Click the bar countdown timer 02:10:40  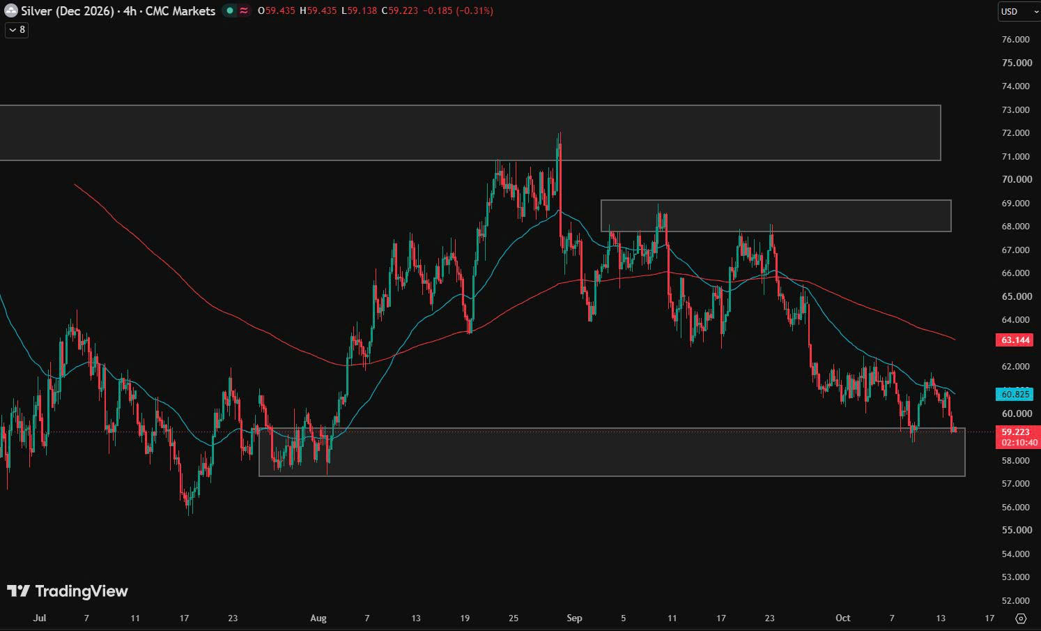[1019, 443]
